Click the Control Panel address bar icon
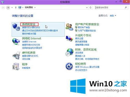 pyautogui.click(x=20, y=8)
